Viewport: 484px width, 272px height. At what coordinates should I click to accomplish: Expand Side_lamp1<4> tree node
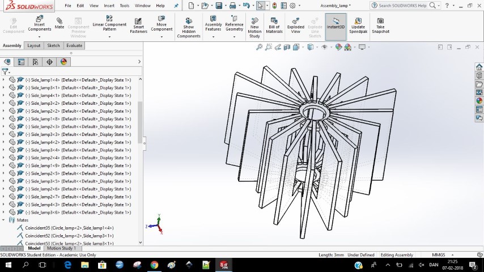3,80
